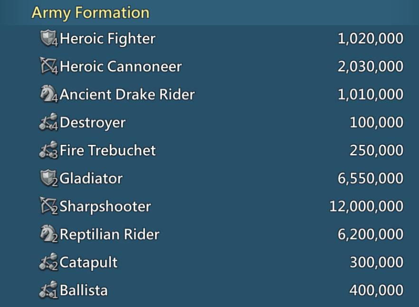Click the Heroic Cannoneer bow icon

coord(48,66)
